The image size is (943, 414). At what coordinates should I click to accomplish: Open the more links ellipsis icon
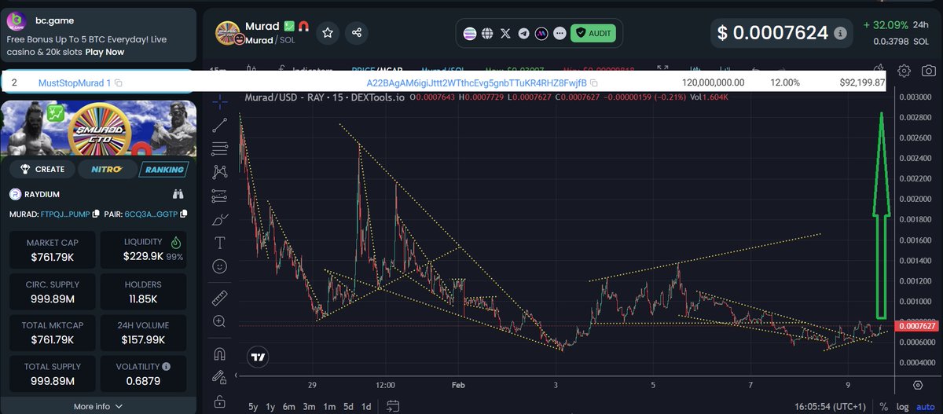(560, 34)
